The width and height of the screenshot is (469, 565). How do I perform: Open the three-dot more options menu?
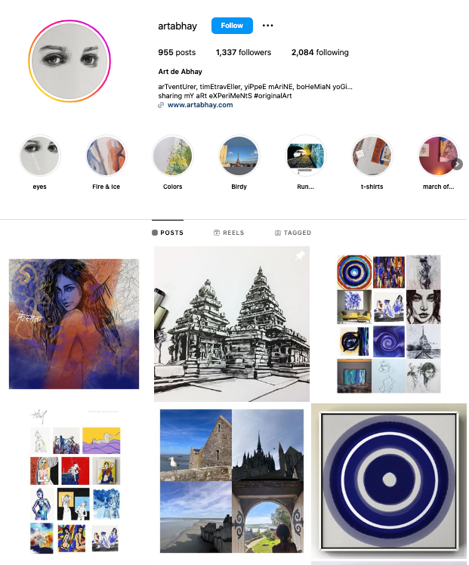click(267, 25)
